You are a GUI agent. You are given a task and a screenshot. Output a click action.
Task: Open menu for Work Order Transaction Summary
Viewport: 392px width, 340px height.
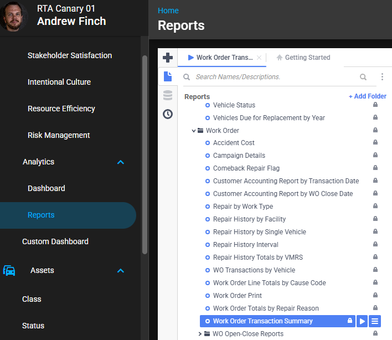click(x=375, y=321)
